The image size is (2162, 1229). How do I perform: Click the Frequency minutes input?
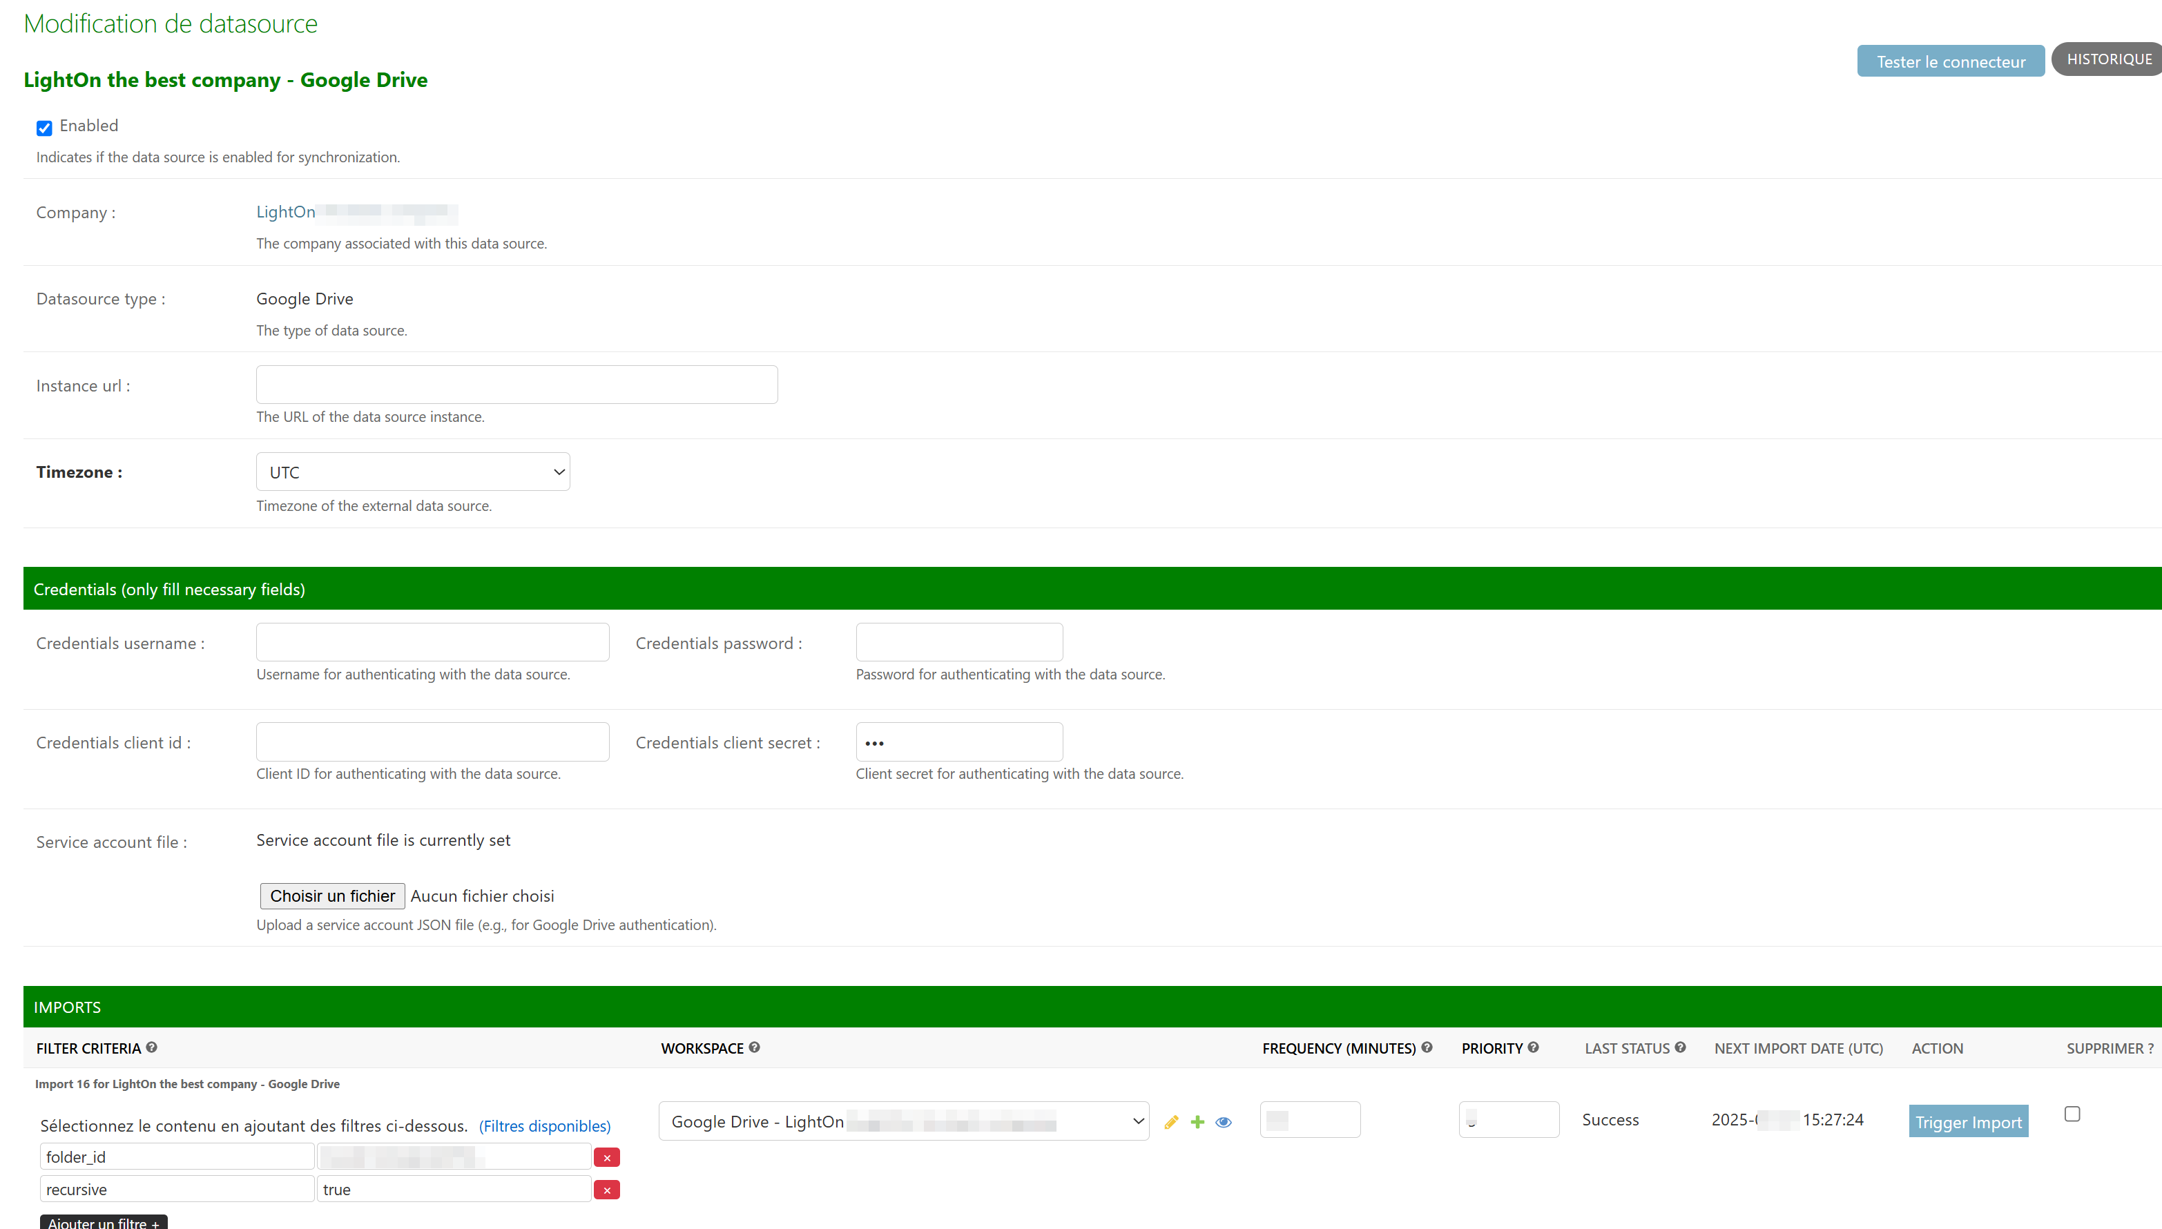click(1309, 1119)
